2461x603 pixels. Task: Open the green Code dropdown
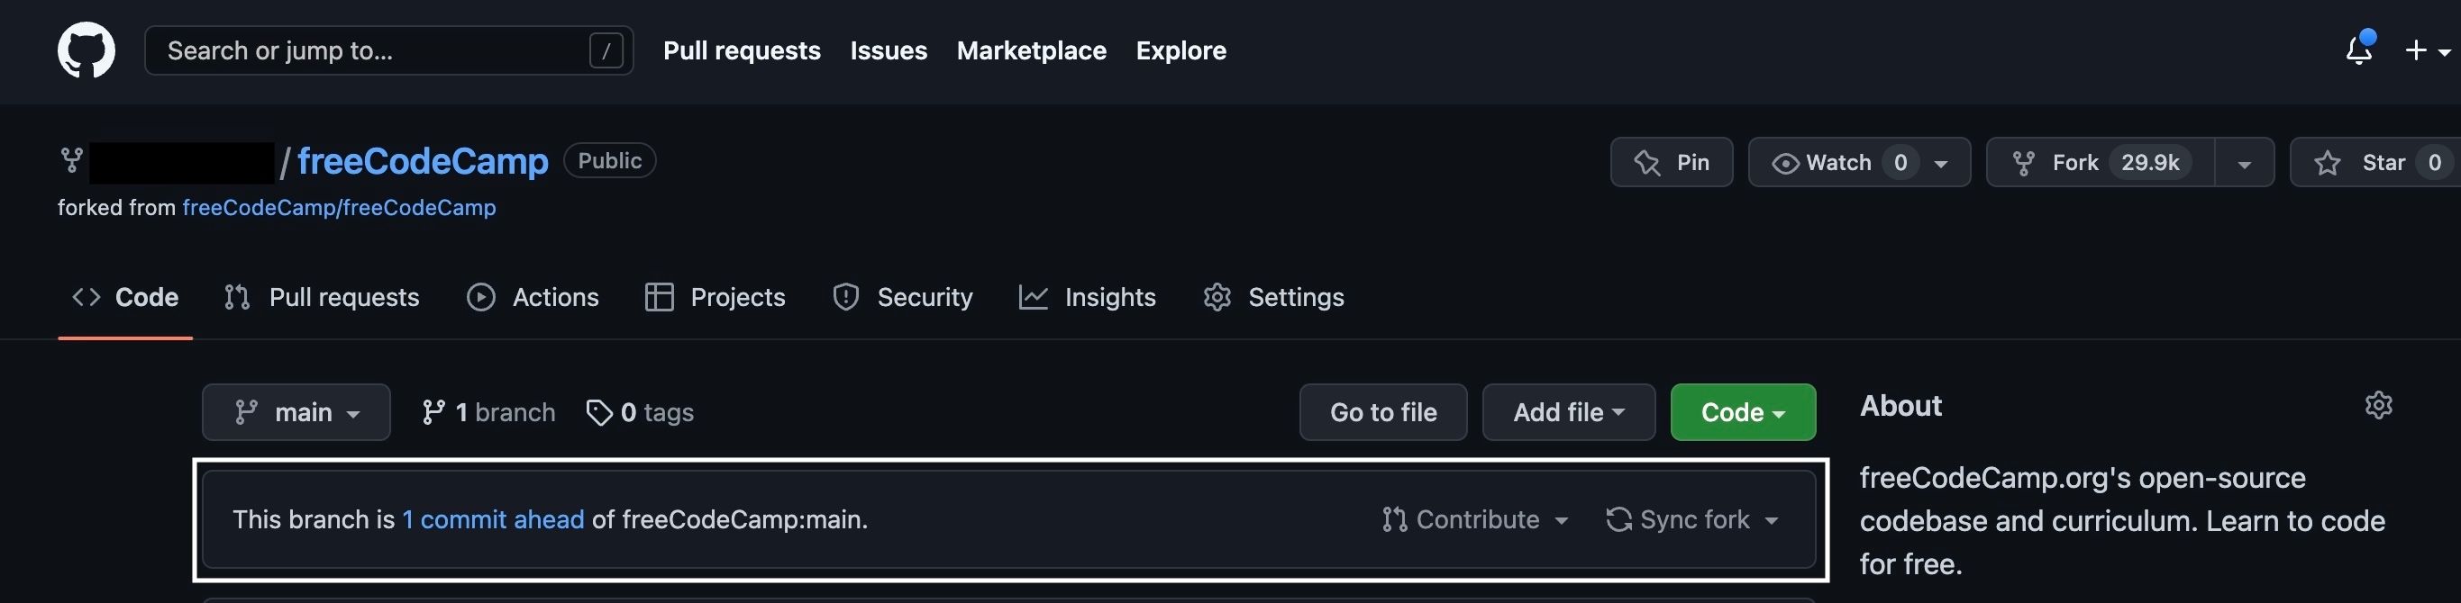pyautogui.click(x=1743, y=412)
